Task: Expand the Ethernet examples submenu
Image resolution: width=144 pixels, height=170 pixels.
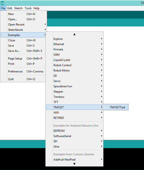Action: tap(74, 44)
